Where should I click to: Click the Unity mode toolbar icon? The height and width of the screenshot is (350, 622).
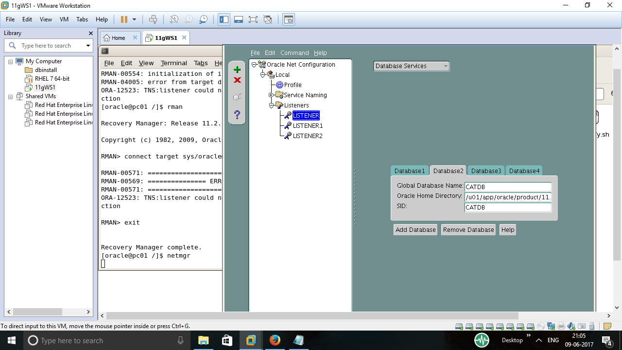[x=268, y=19]
